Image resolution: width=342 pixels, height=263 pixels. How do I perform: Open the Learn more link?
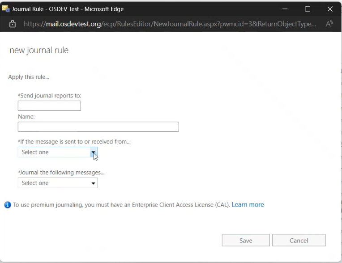pos(248,205)
